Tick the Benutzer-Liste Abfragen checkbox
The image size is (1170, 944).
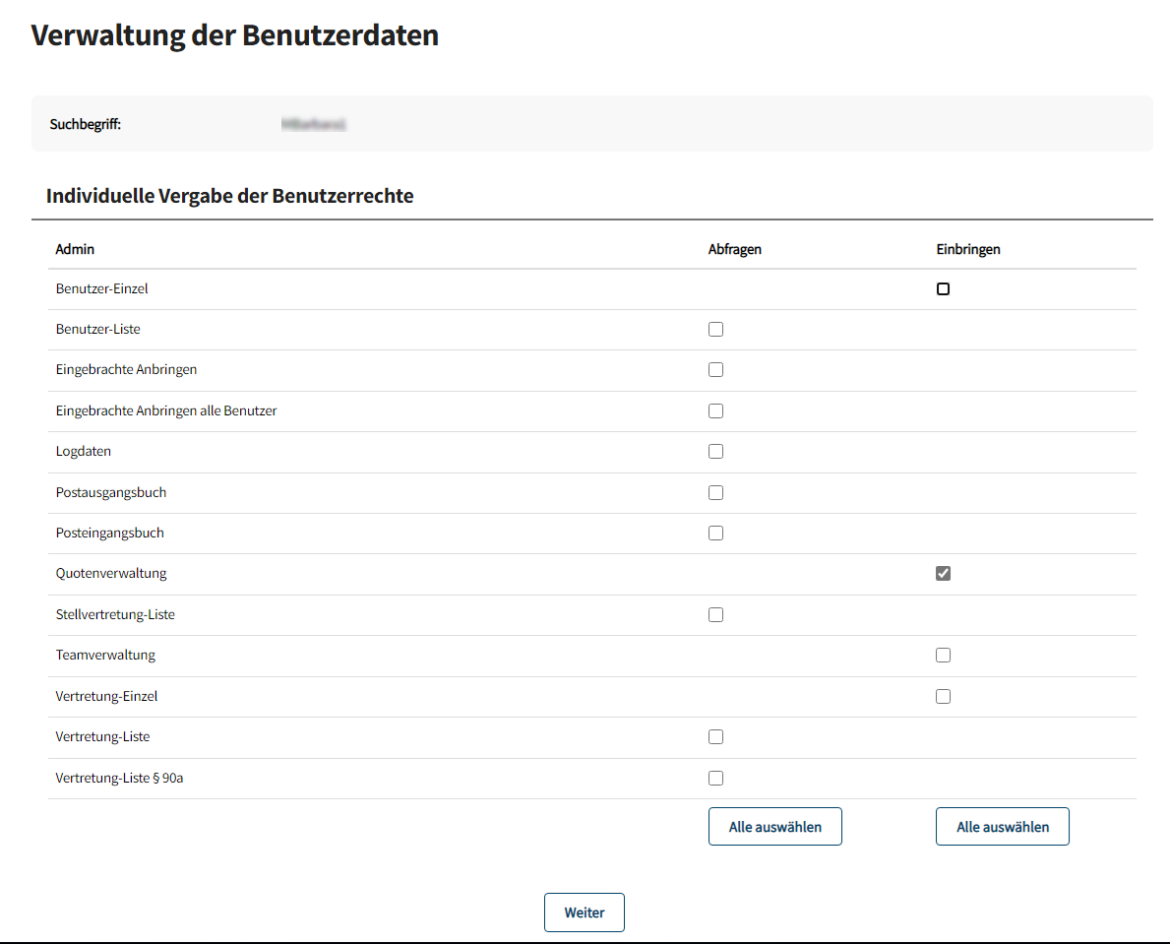click(715, 330)
